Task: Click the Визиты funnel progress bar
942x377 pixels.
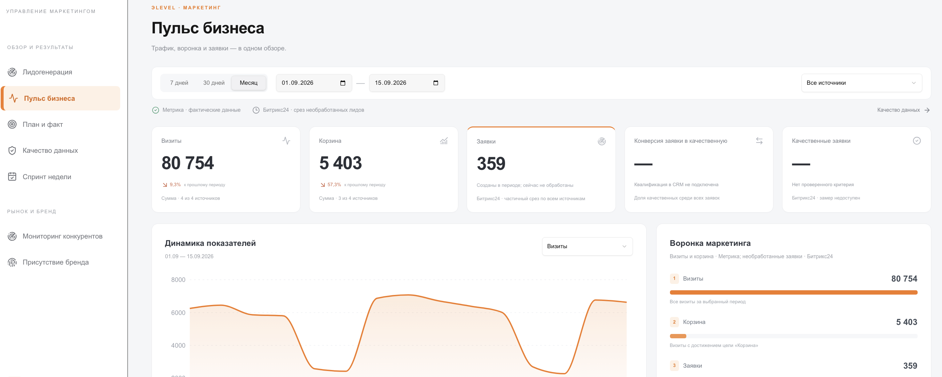Action: coord(793,293)
